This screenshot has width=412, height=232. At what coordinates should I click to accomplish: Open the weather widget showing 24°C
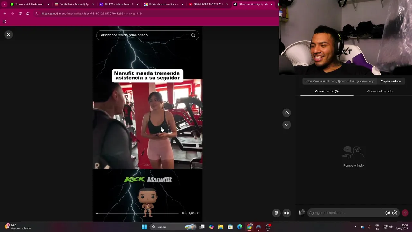coord(18,227)
